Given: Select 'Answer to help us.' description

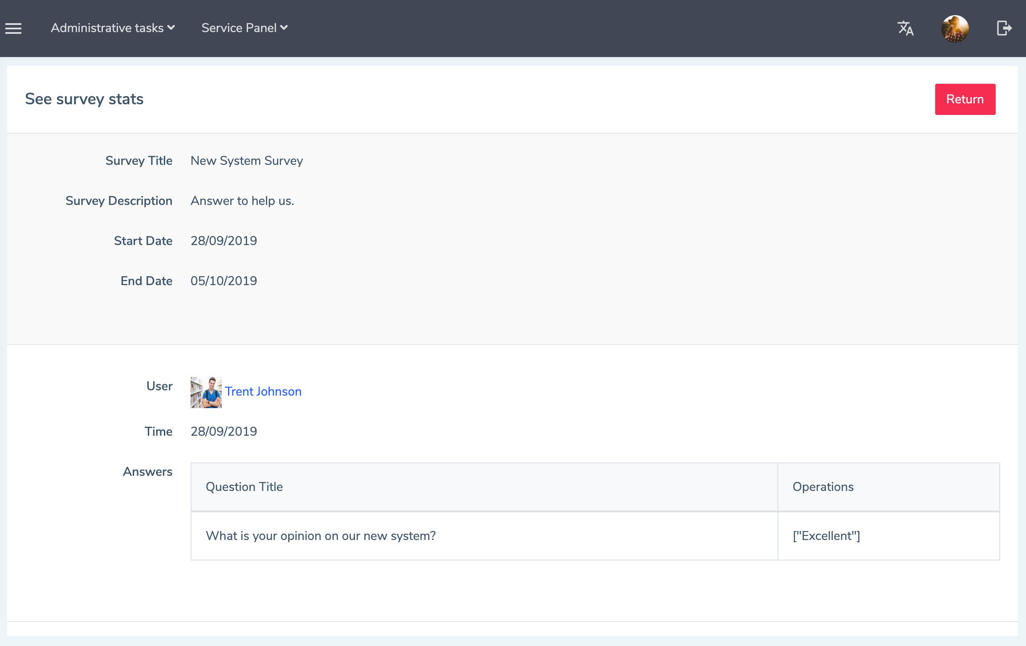Looking at the screenshot, I should [242, 200].
